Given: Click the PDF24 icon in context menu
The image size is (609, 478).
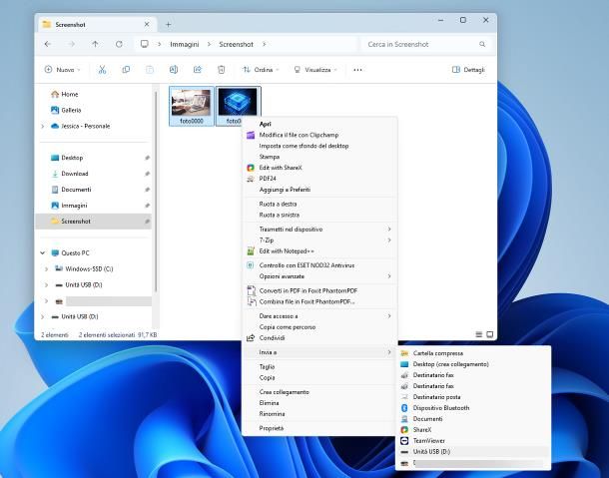Looking at the screenshot, I should click(251, 179).
